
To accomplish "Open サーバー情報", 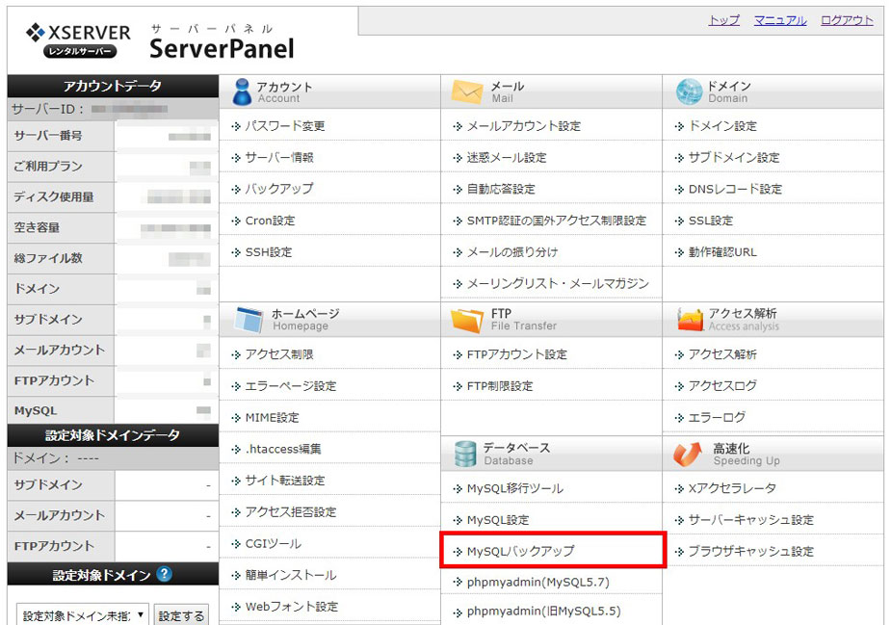I will [x=279, y=157].
